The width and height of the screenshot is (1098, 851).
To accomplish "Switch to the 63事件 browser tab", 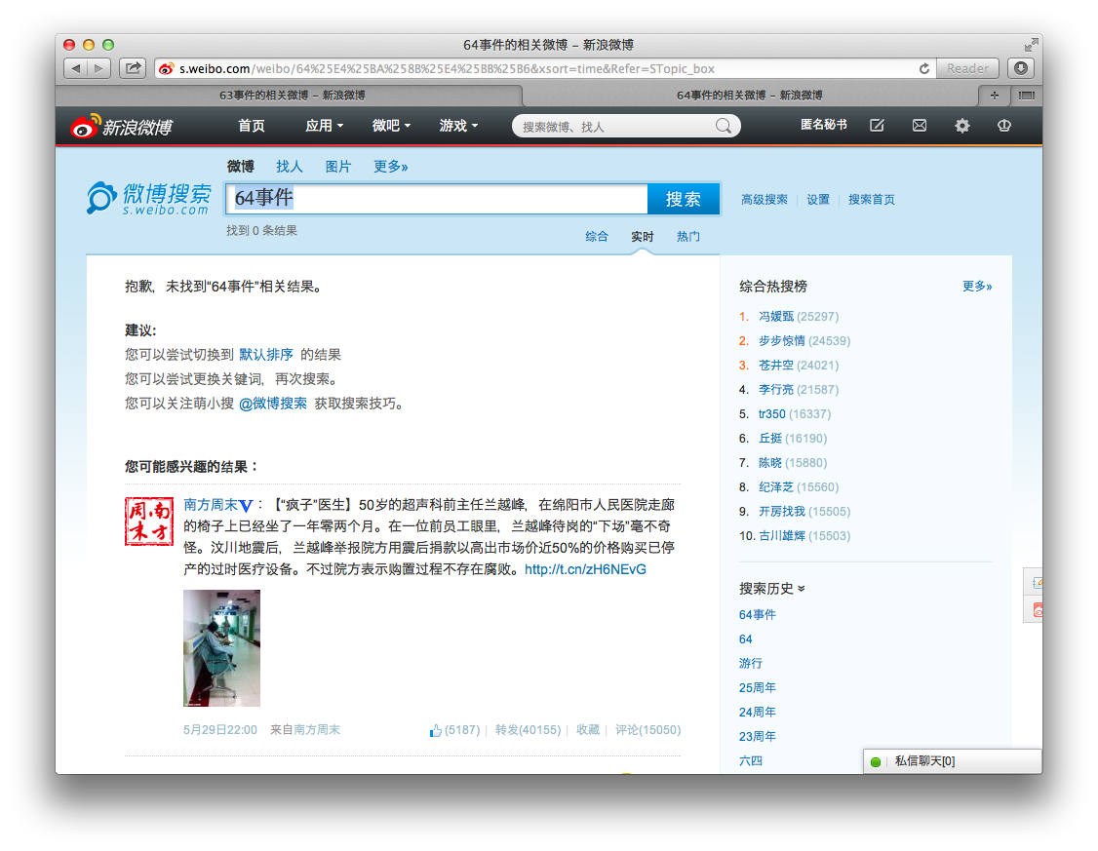I will (292, 96).
